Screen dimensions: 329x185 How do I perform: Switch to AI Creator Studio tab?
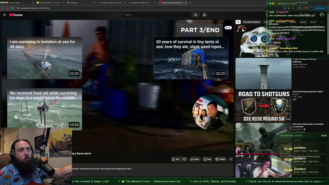[x=112, y=3]
